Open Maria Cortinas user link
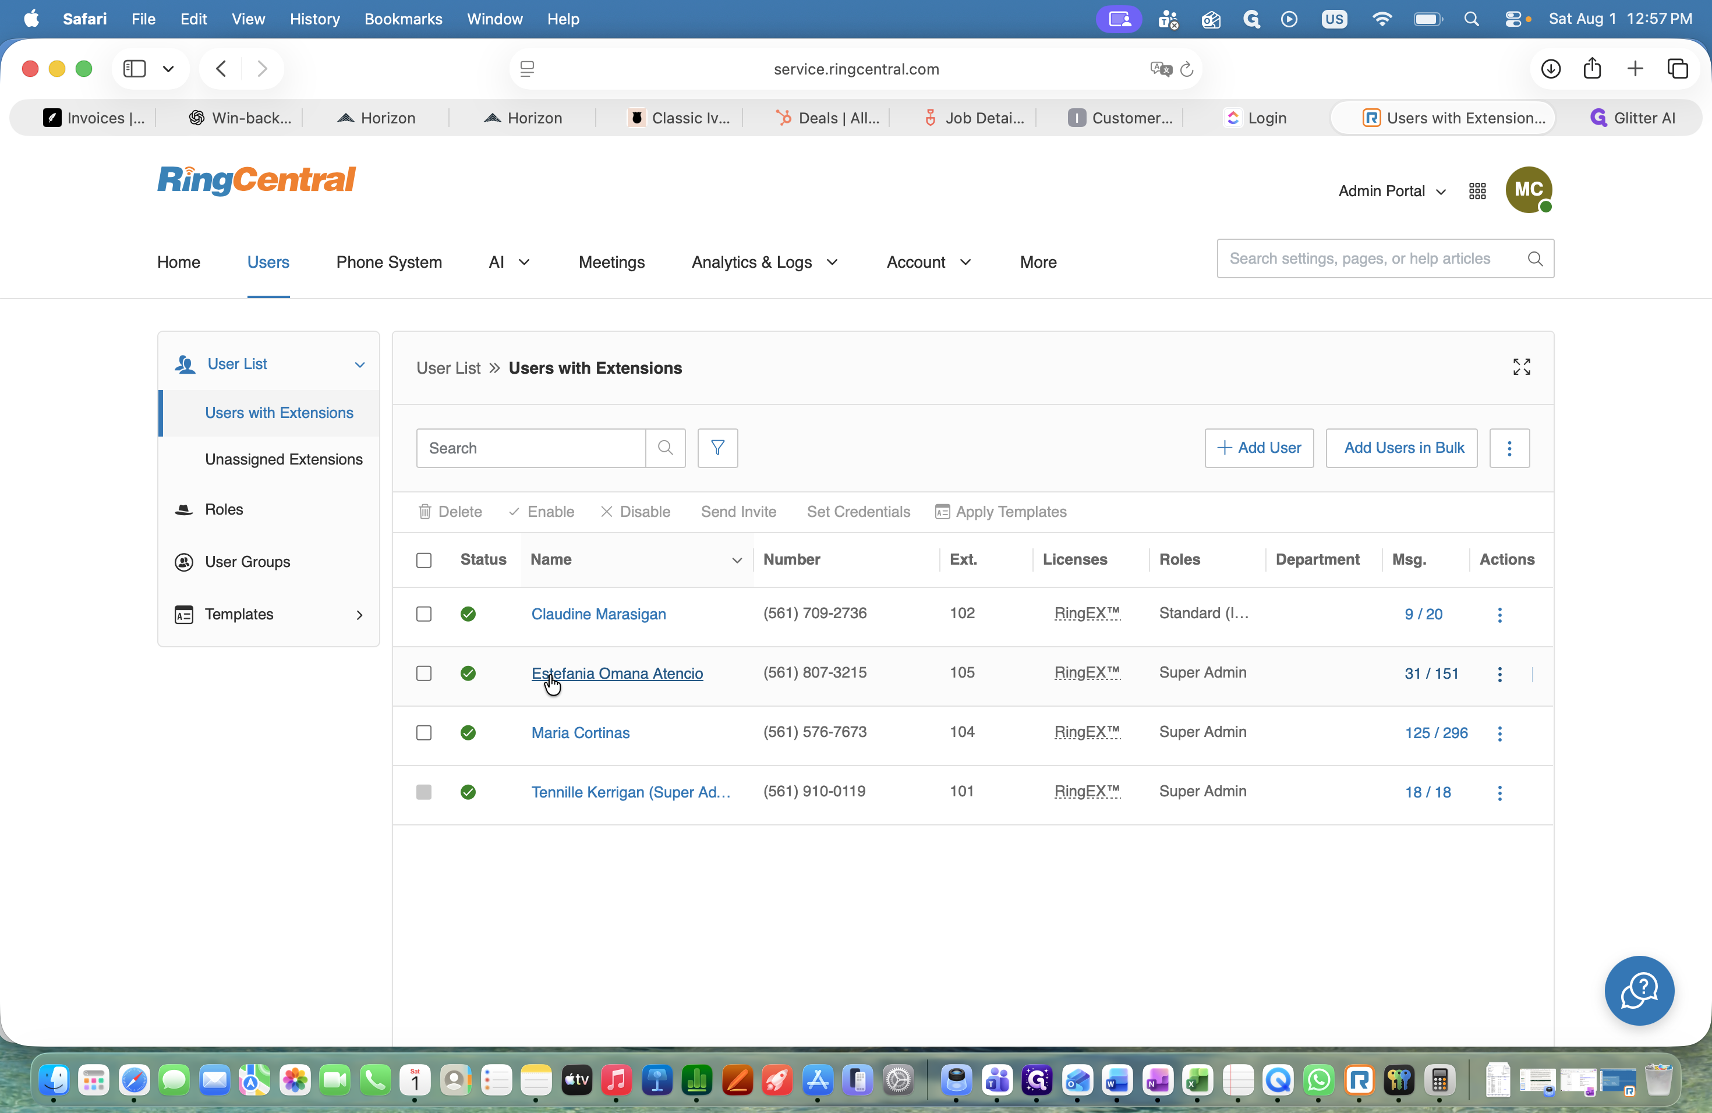Image resolution: width=1712 pixels, height=1113 pixels. tap(580, 733)
